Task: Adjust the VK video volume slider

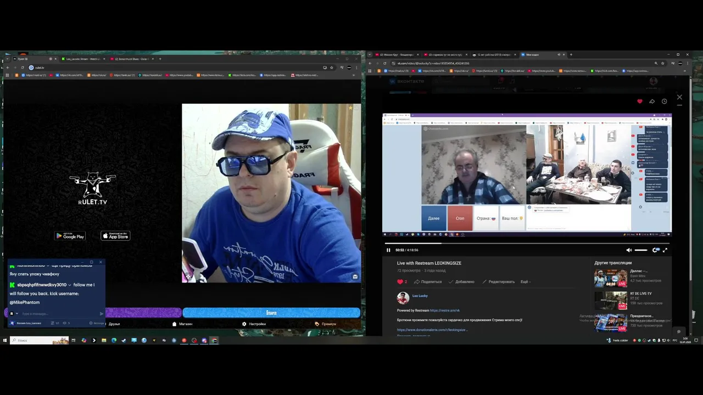Action: [641, 250]
